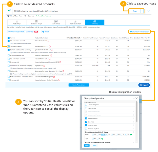Open PDF icon for Eclipse Protector II IUL
Viewport: 158px width, 152px height.
click(50, 46)
